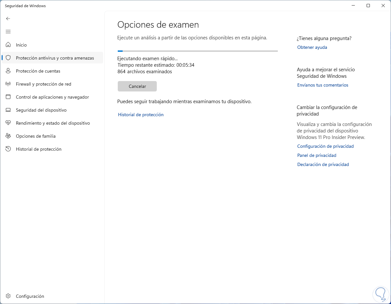The image size is (391, 304).
Task: Click the Seguridad de Windows window title
Action: tap(25, 6)
